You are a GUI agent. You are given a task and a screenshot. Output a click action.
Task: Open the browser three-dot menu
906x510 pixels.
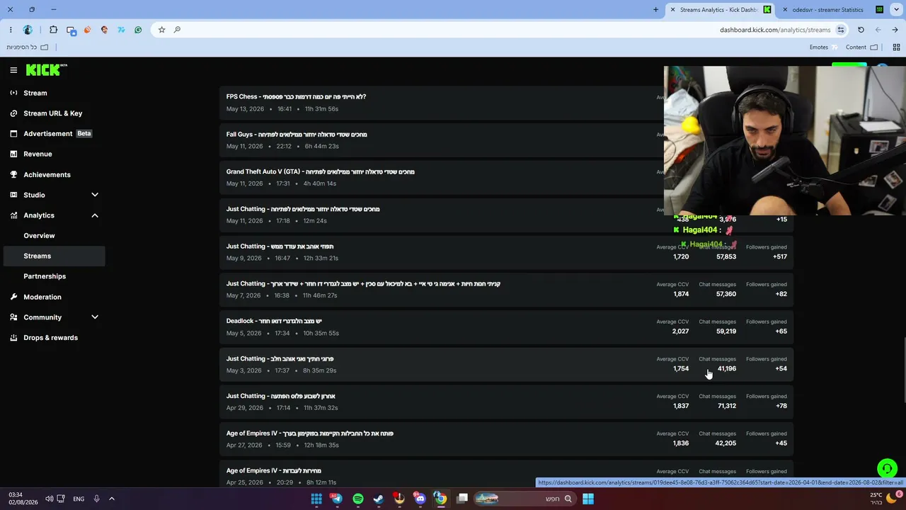(11, 30)
